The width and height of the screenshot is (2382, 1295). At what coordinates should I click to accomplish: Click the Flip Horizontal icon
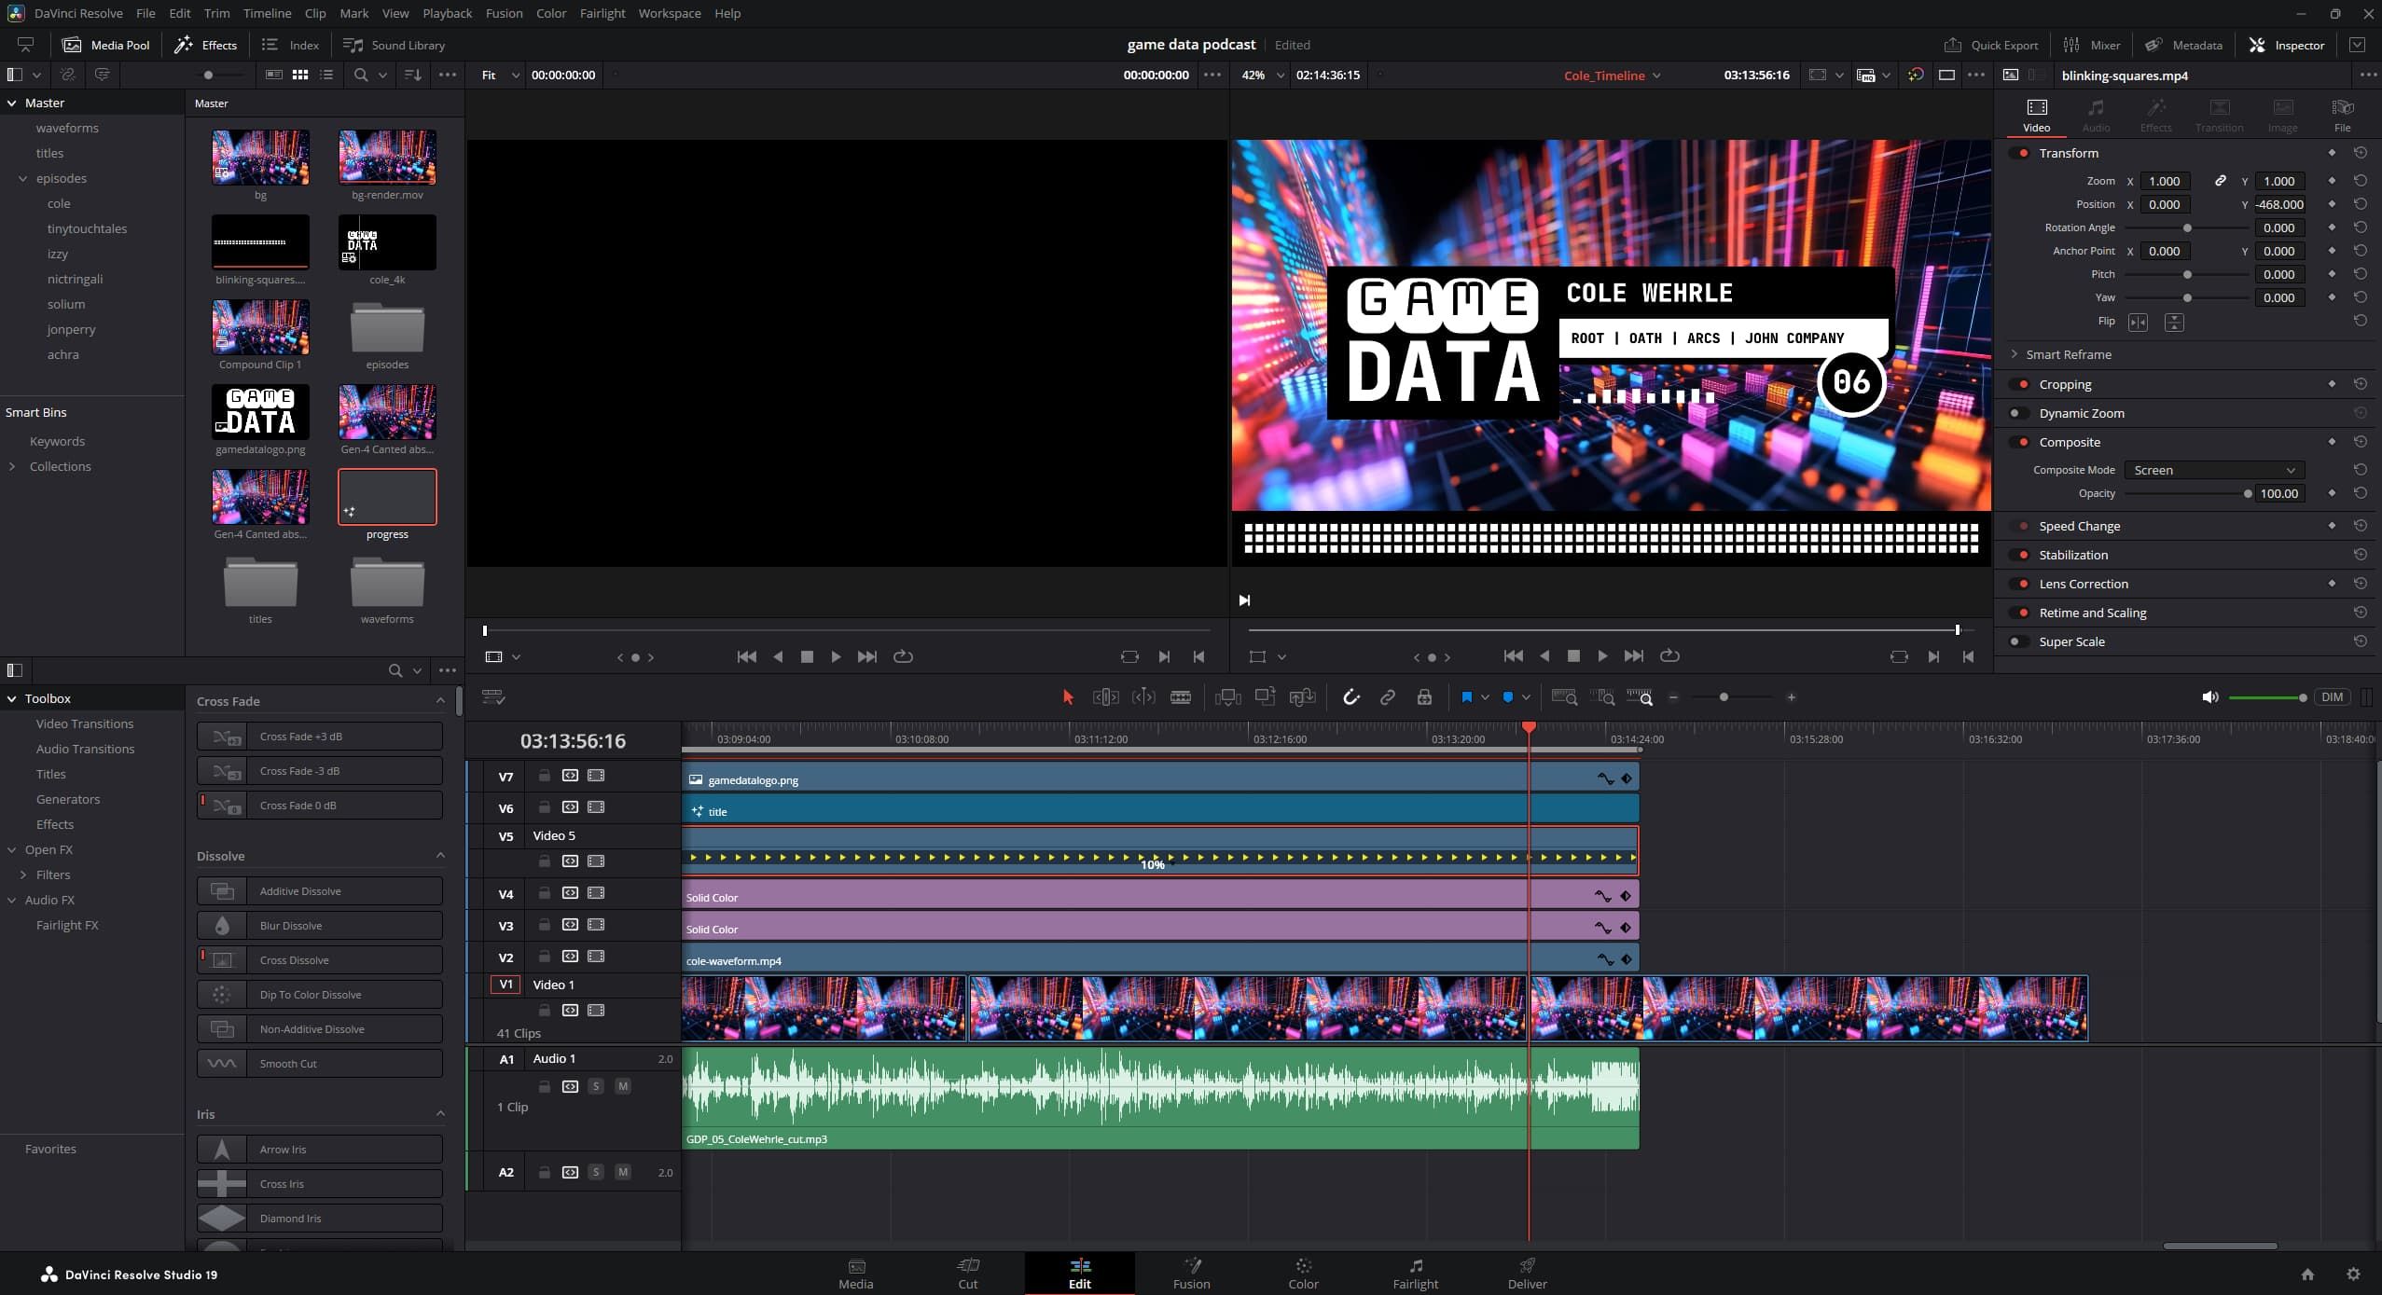point(2138,322)
